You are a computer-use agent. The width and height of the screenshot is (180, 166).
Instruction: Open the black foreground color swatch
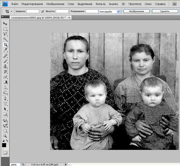[x=4, y=145]
